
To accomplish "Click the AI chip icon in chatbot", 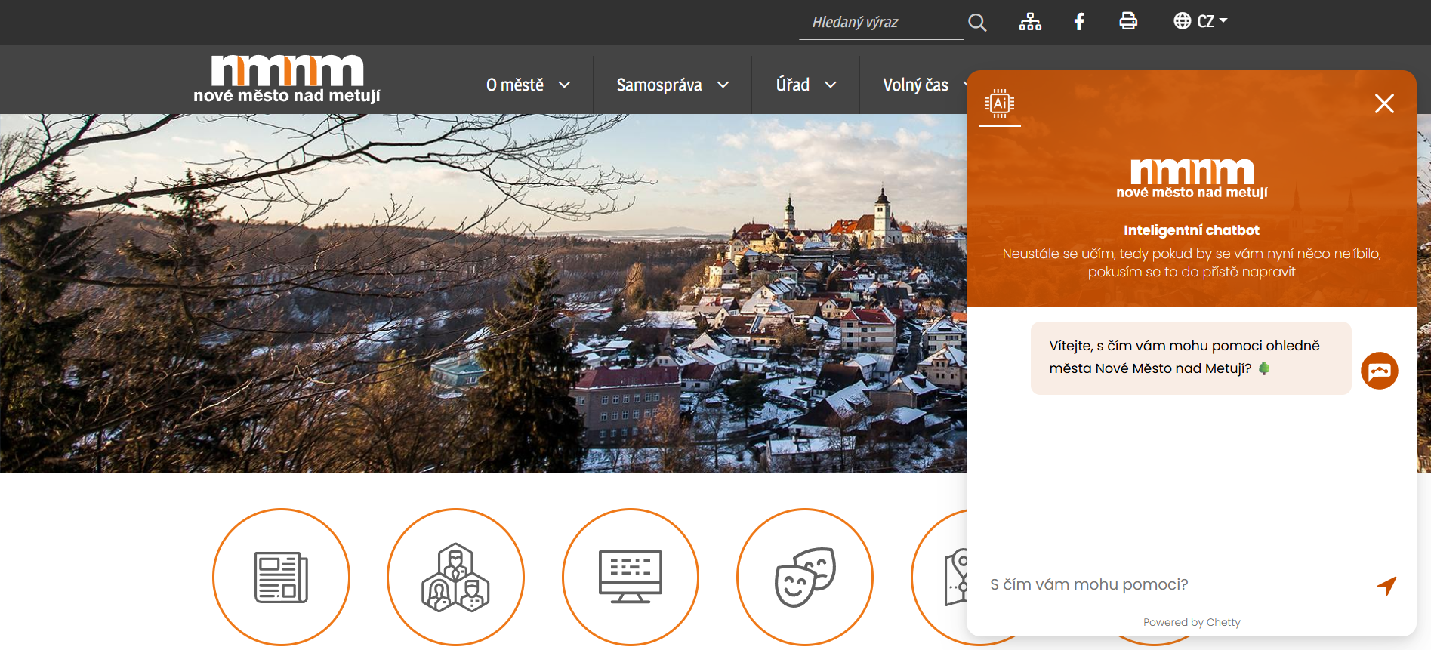I will point(1000,103).
